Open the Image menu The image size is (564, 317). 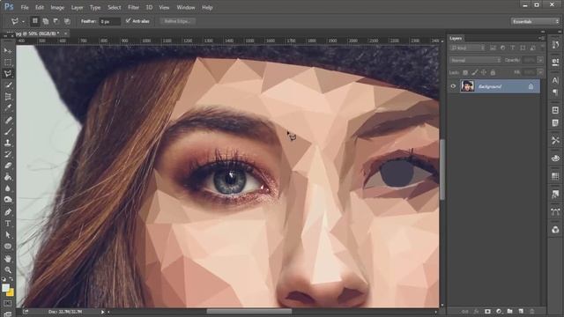(x=57, y=7)
